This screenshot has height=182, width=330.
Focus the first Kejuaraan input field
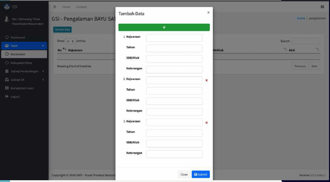[174, 38]
